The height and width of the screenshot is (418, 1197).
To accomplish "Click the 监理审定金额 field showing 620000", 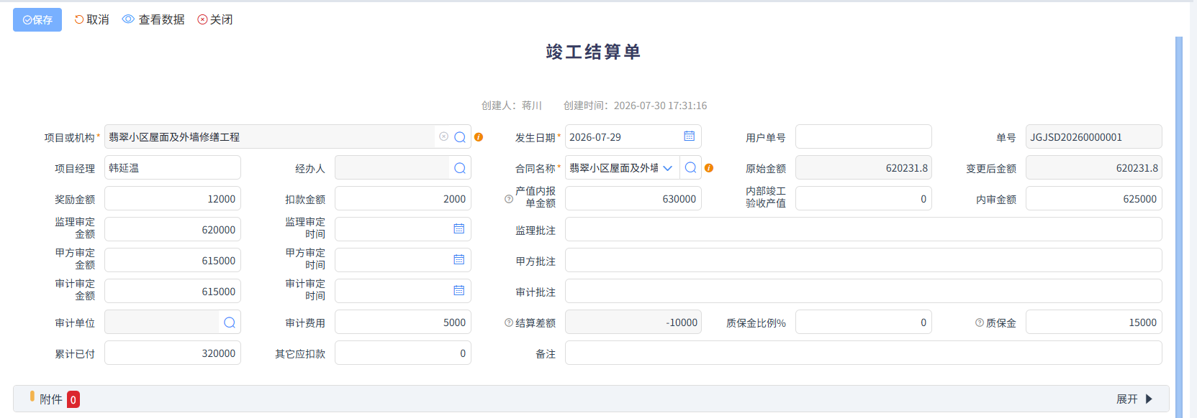I will point(173,229).
